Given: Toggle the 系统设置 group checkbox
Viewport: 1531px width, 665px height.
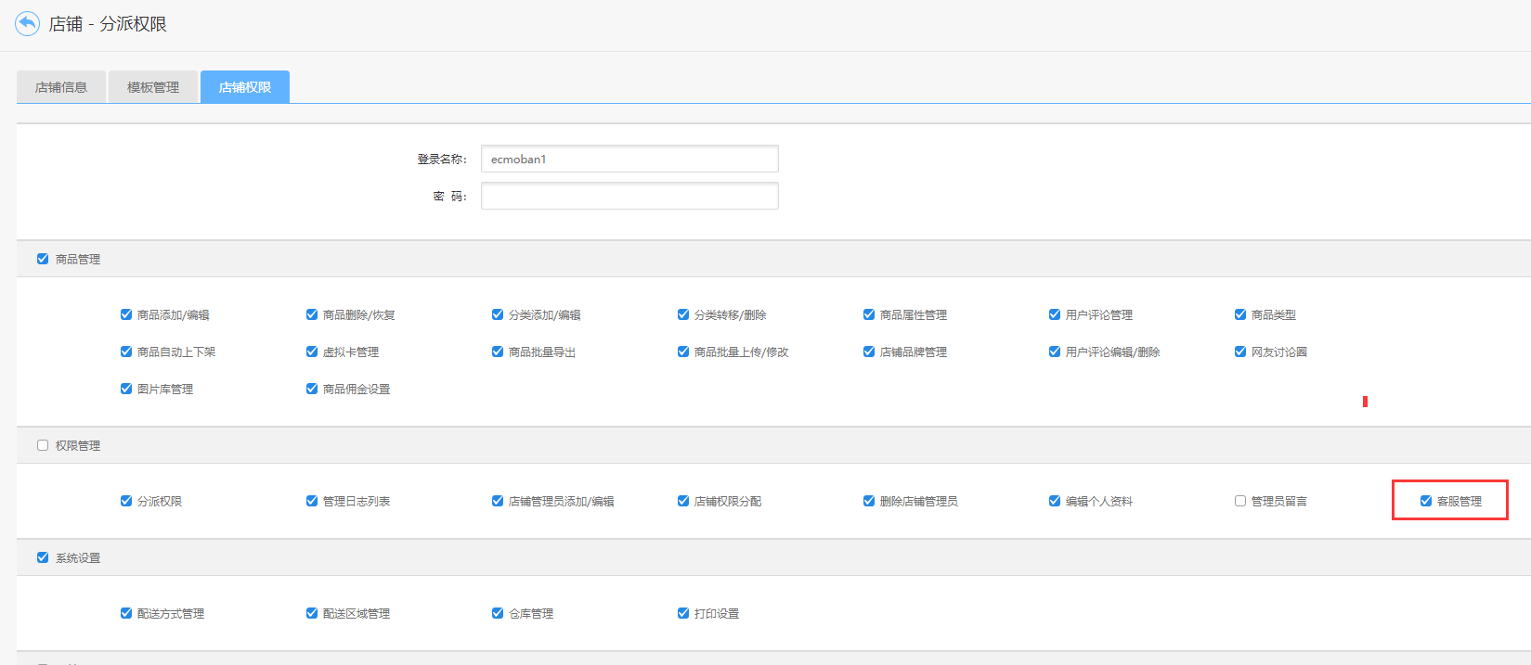Looking at the screenshot, I should pos(43,557).
